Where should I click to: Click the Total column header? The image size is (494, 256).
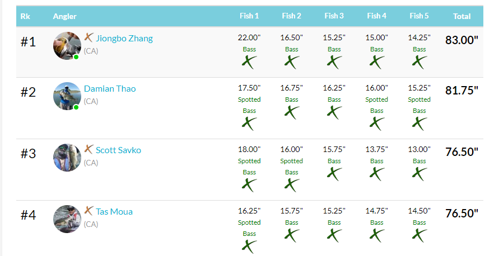point(462,16)
